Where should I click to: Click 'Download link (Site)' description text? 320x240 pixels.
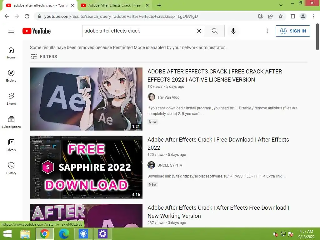click(217, 176)
